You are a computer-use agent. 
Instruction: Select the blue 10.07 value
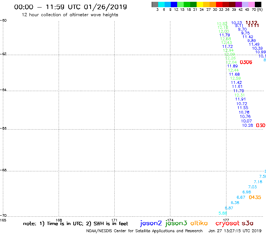[x=246, y=121]
